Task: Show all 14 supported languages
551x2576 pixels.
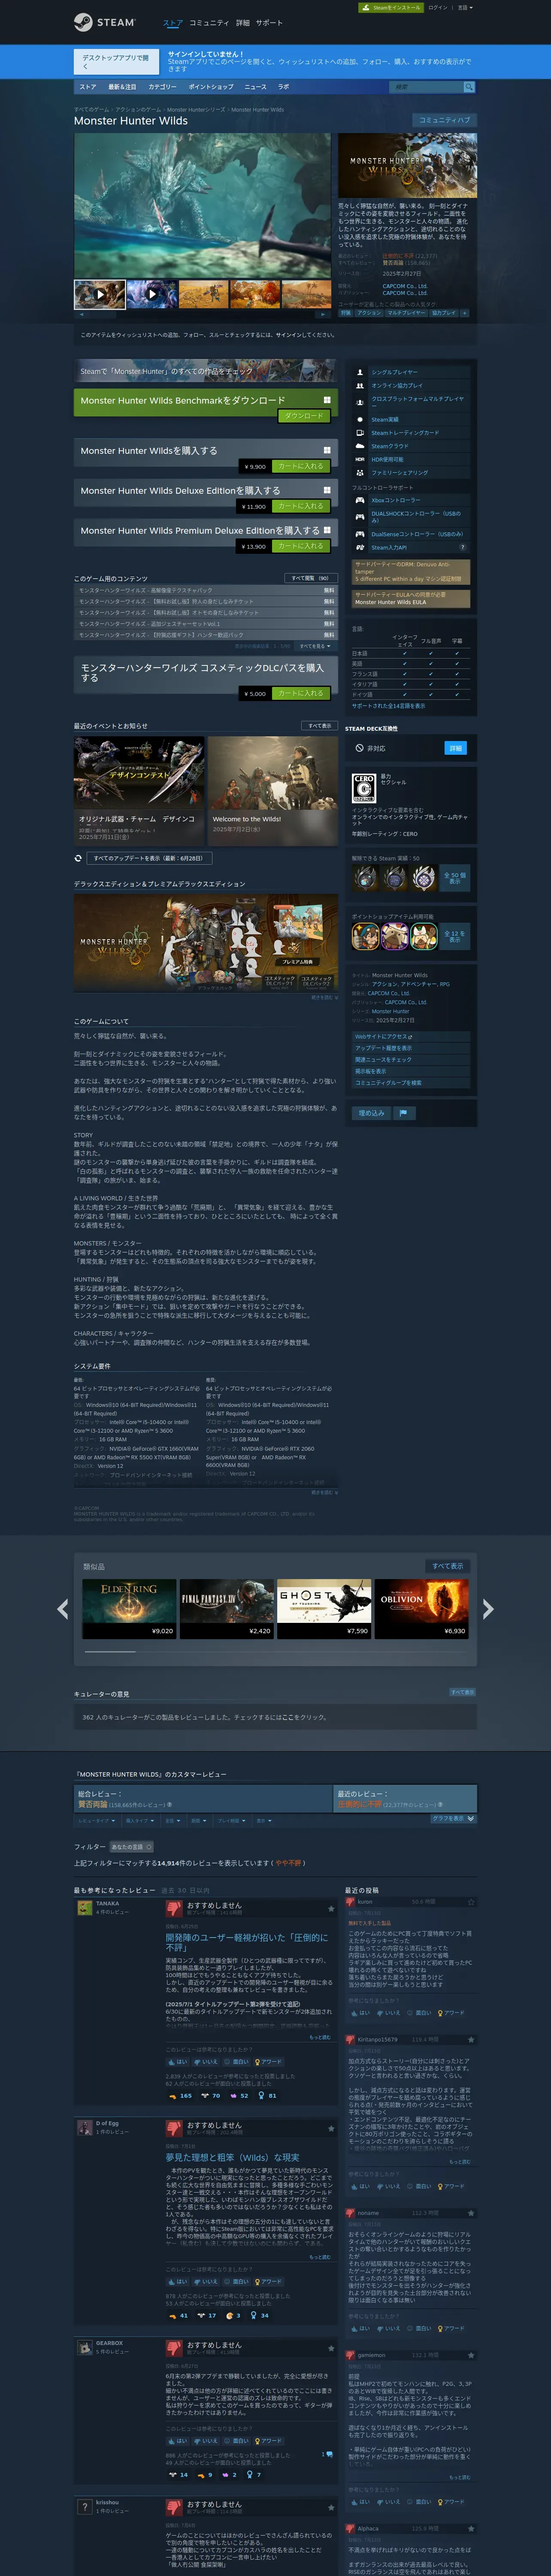Action: coord(389,706)
